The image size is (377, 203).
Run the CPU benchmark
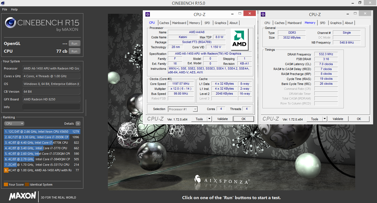[75, 51]
